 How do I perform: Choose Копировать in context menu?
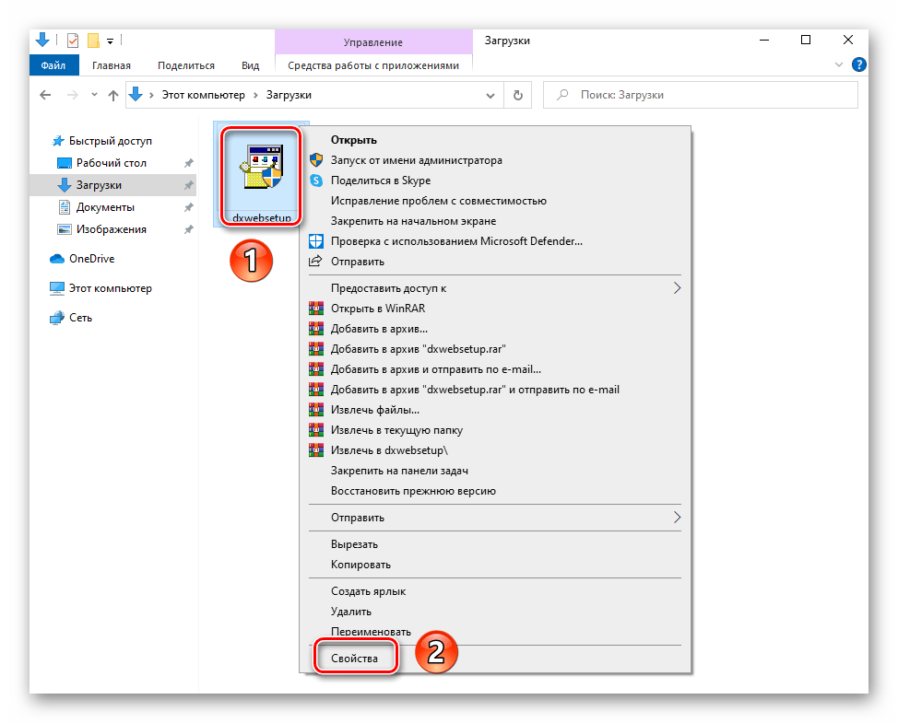[495, 565]
